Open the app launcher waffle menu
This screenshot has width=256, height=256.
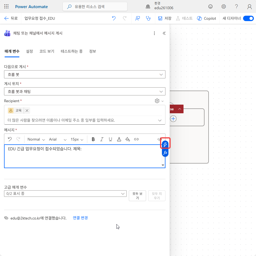6,6
